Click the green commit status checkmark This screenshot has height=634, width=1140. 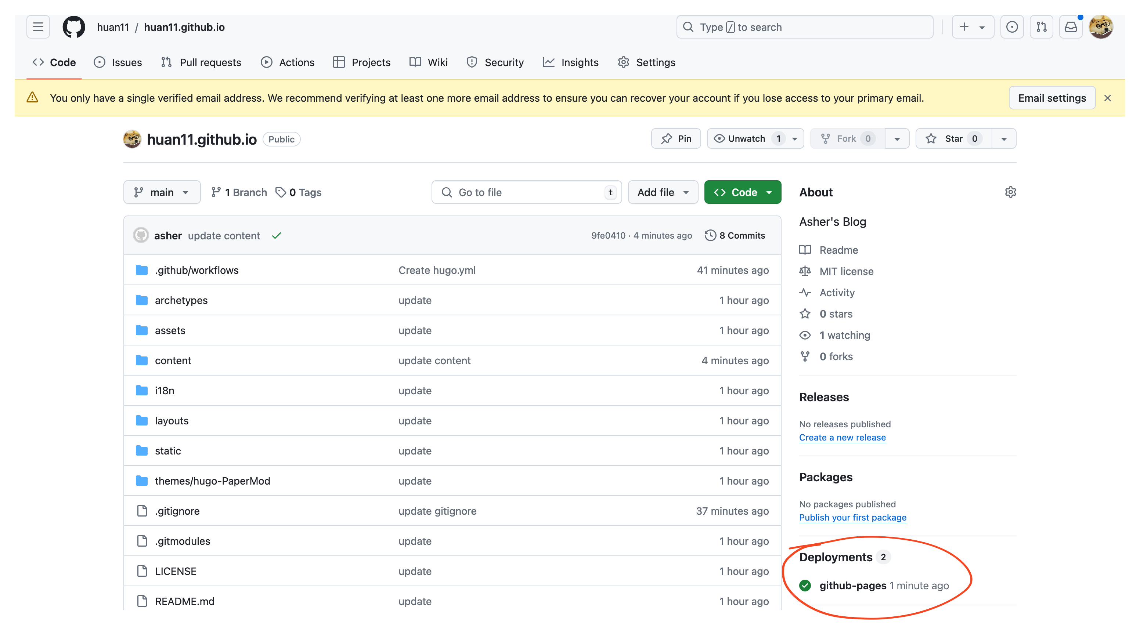(277, 235)
